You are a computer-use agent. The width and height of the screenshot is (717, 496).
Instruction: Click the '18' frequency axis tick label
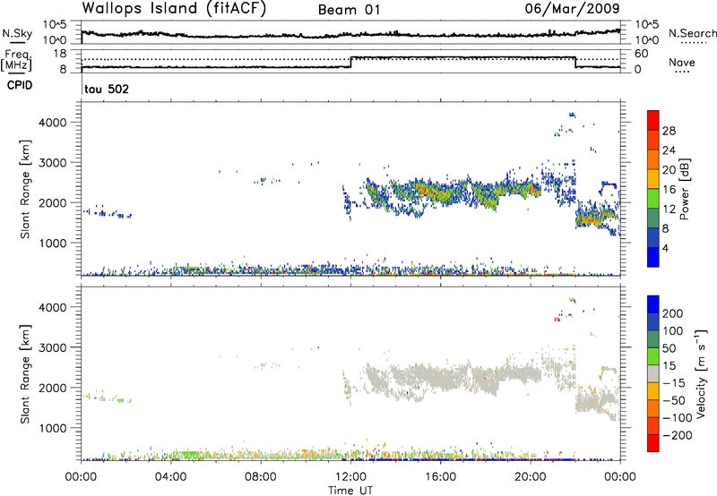[60, 54]
